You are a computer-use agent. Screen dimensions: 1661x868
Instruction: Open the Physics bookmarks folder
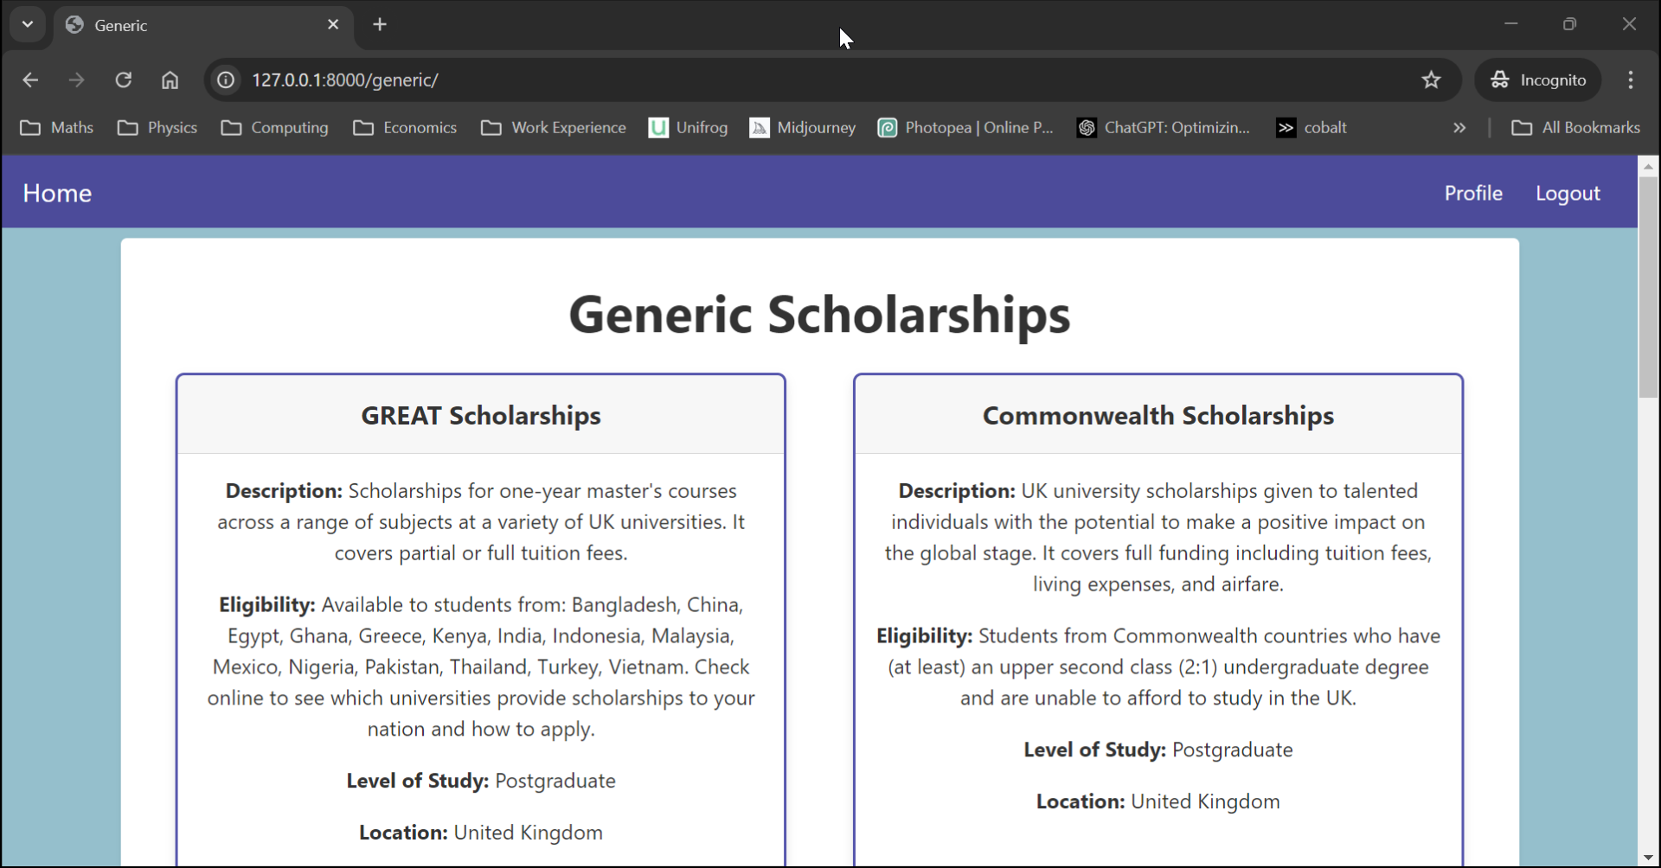point(157,128)
